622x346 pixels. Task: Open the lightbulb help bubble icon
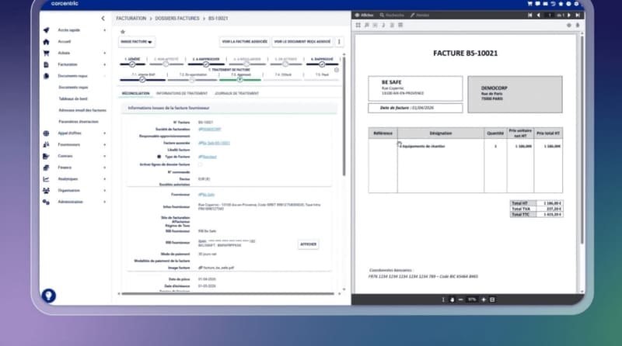tap(48, 296)
